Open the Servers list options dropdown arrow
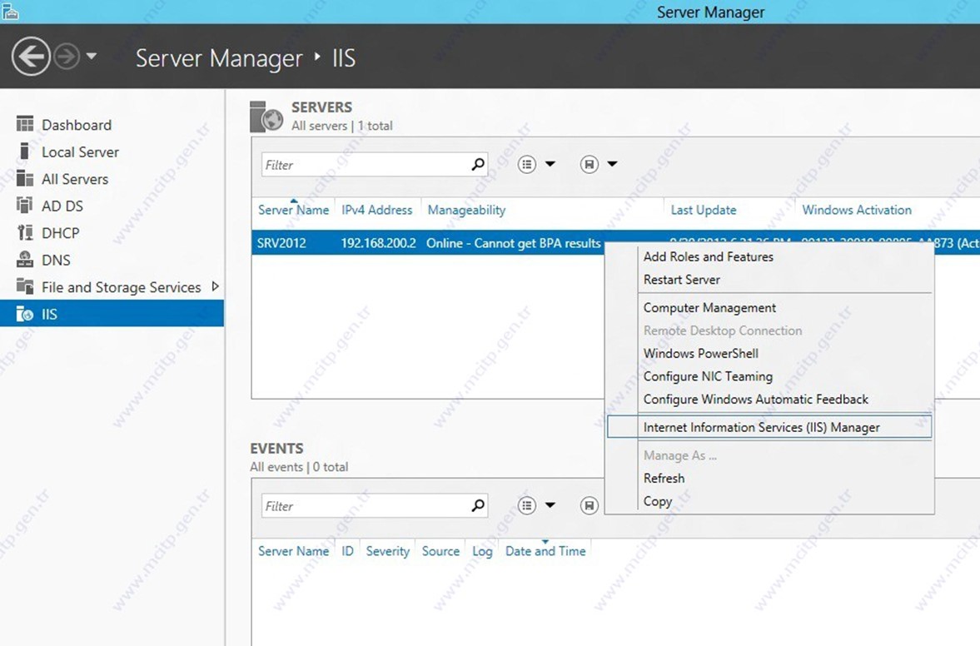This screenshot has width=980, height=646. (x=550, y=164)
